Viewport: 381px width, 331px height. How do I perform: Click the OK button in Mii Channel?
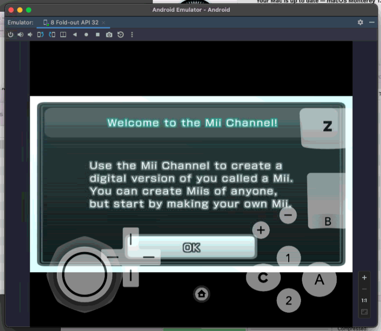point(192,248)
